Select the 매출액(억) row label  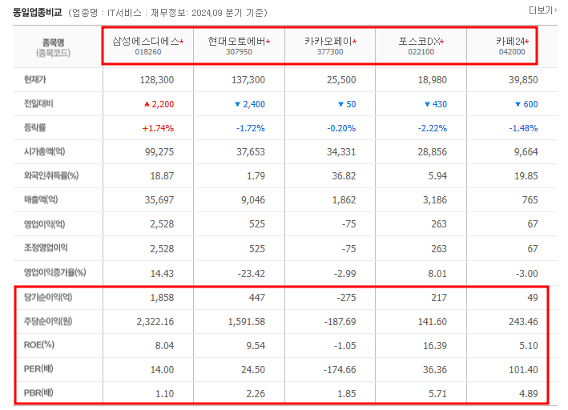tap(41, 199)
